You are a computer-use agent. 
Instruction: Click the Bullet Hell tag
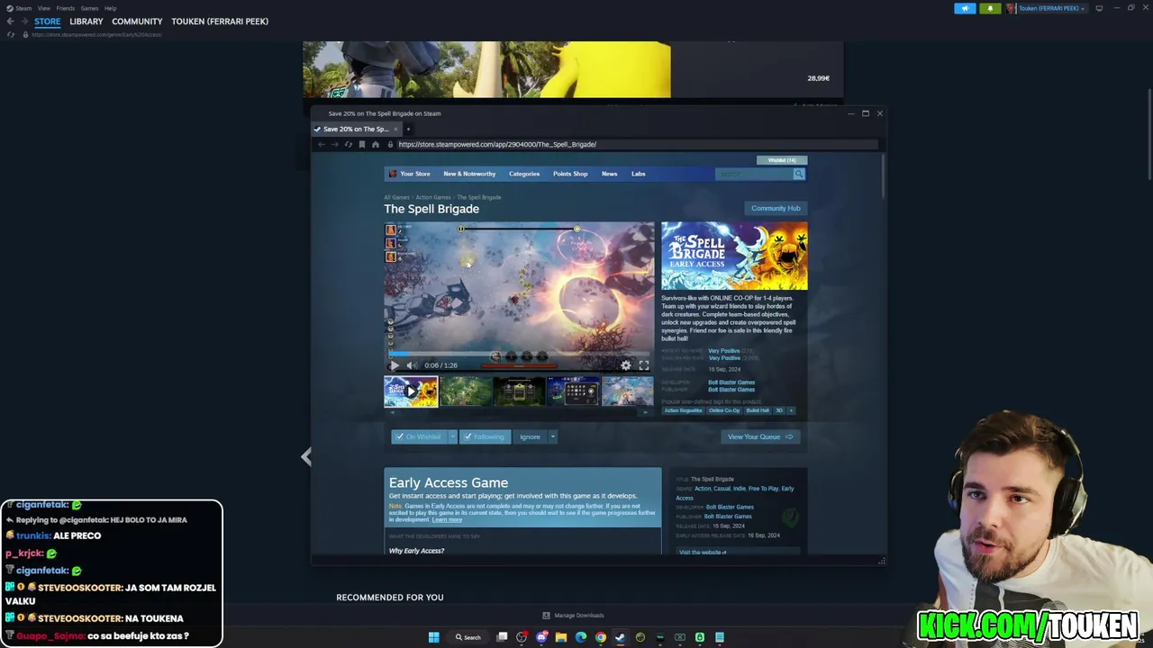point(758,410)
